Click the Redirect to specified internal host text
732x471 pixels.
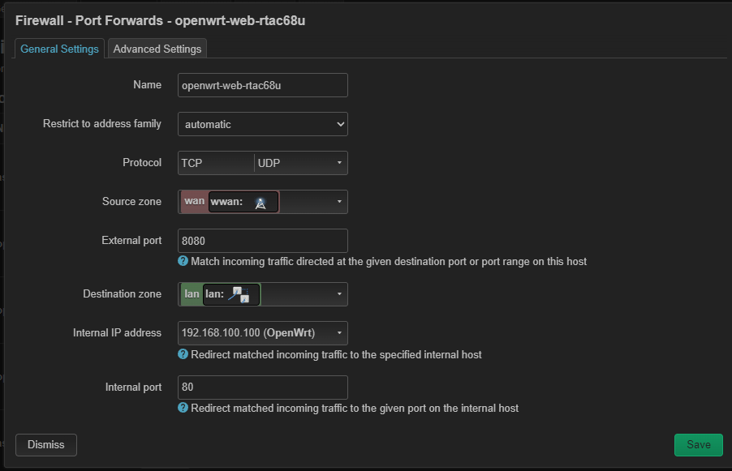point(336,354)
